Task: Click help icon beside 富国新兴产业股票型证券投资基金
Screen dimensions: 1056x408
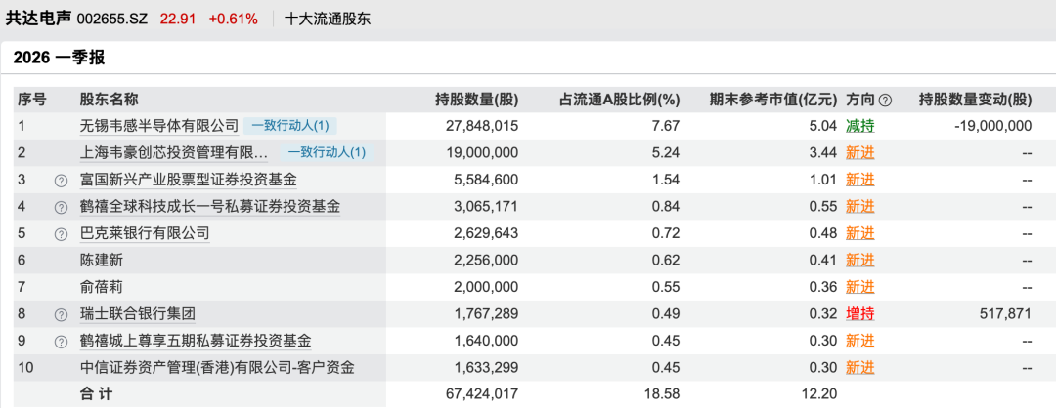Action: tap(61, 180)
